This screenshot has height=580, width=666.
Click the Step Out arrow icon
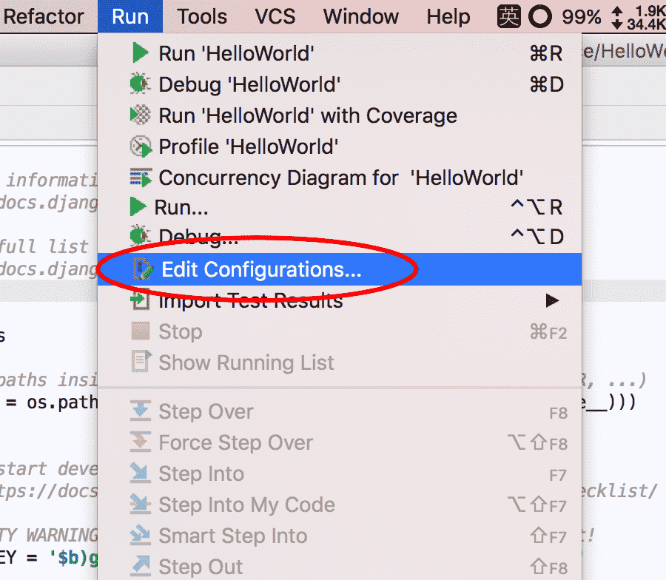point(141,566)
